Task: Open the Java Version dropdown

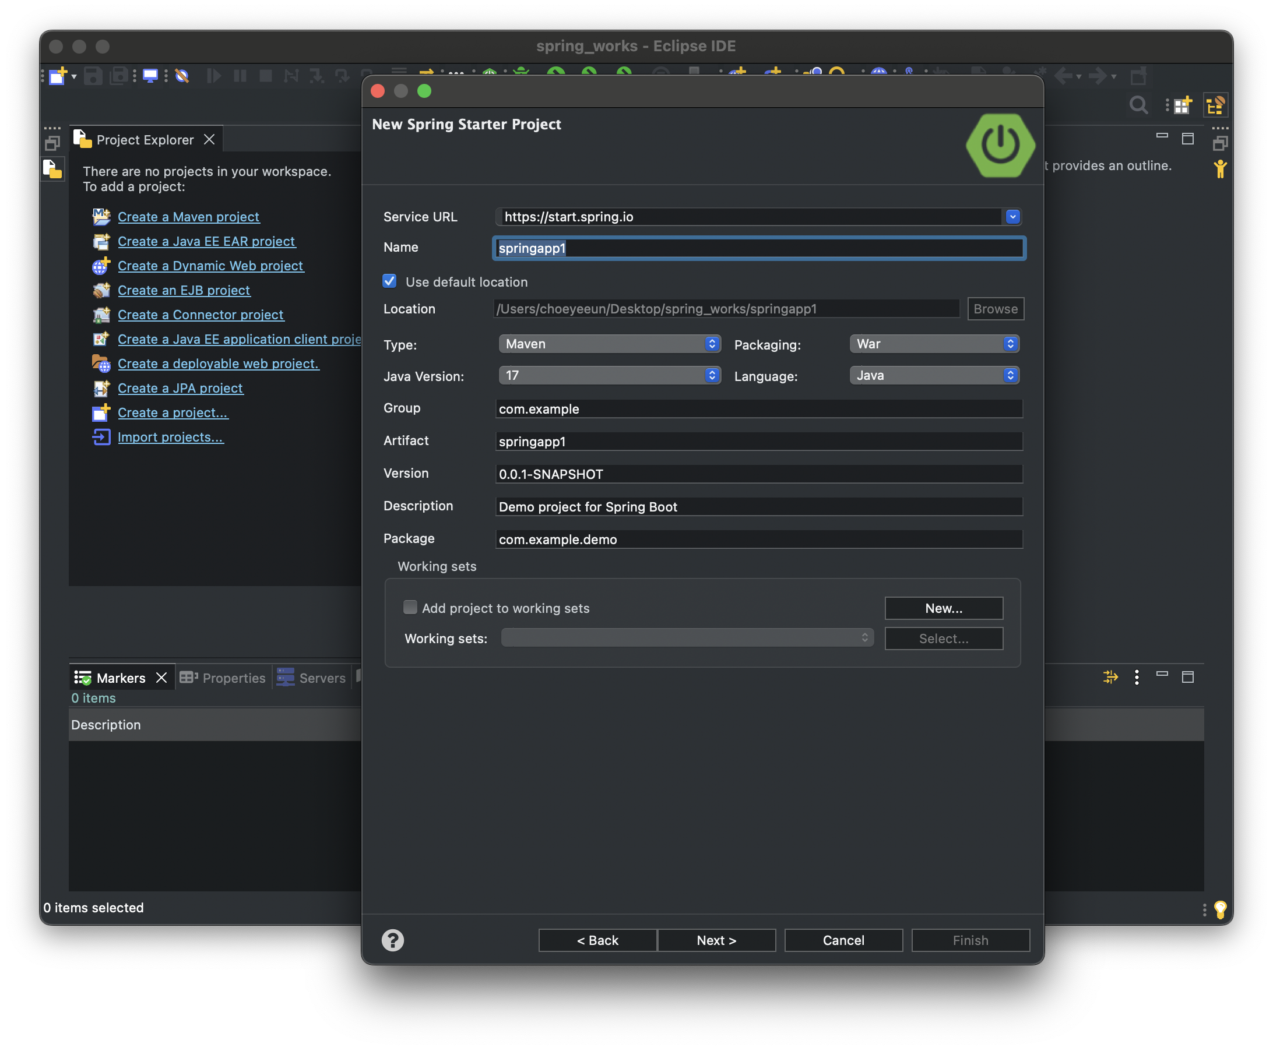Action: coord(609,375)
